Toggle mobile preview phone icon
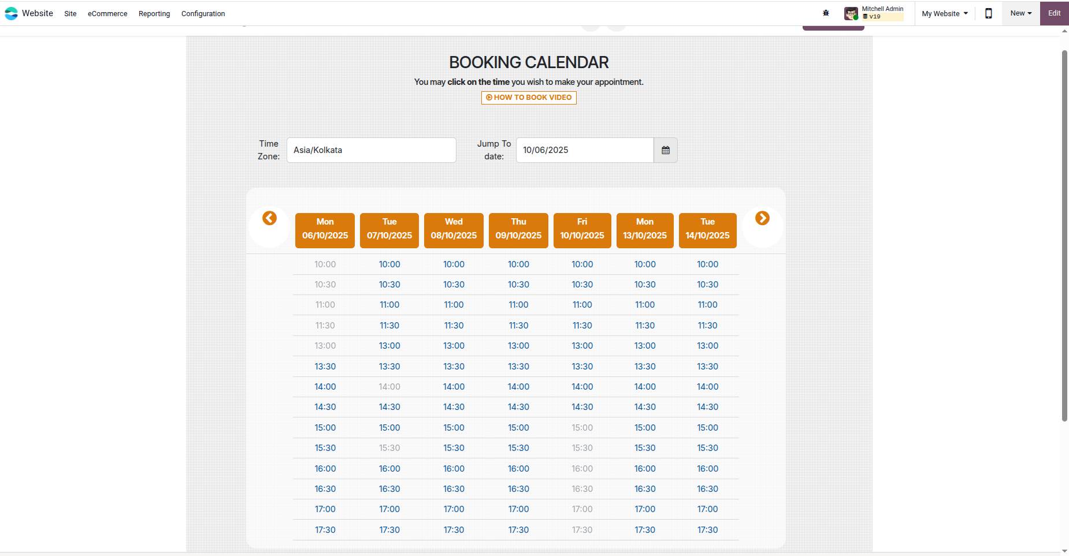 tap(989, 13)
